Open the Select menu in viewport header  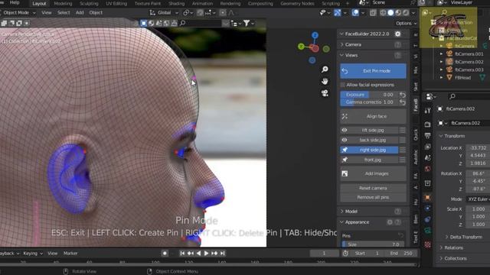click(64, 13)
